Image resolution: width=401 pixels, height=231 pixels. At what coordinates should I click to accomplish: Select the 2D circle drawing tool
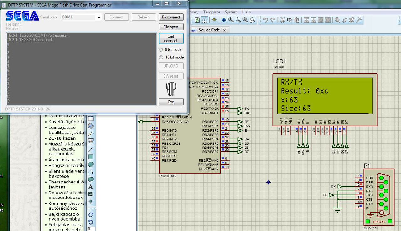click(x=91, y=164)
